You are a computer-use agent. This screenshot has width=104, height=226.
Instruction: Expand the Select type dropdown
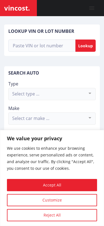tap(52, 94)
